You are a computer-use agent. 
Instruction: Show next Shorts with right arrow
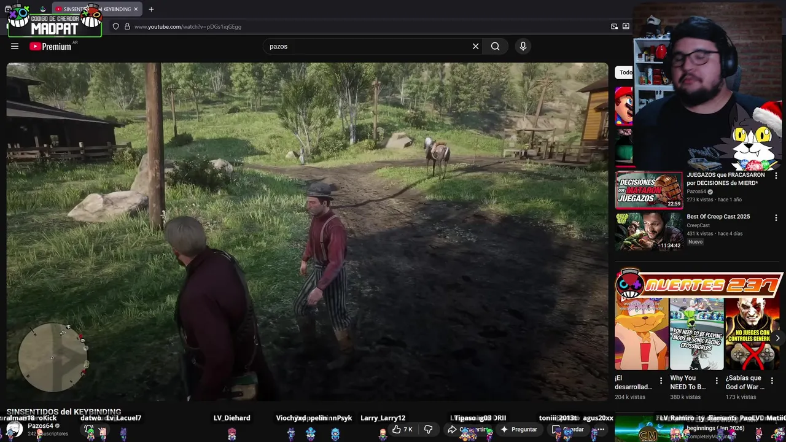pos(777,338)
